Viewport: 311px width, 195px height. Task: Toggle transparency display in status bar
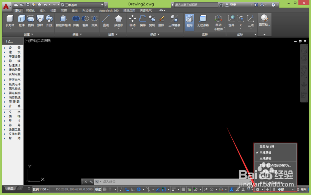click(x=183, y=189)
